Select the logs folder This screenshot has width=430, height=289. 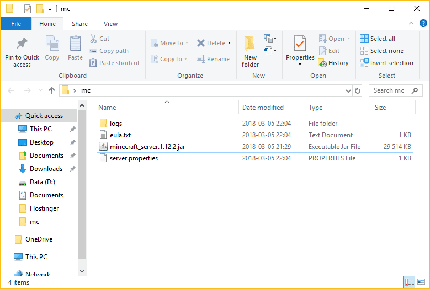255,124
